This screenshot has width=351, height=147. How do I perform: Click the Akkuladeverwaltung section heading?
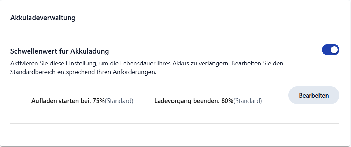43,18
